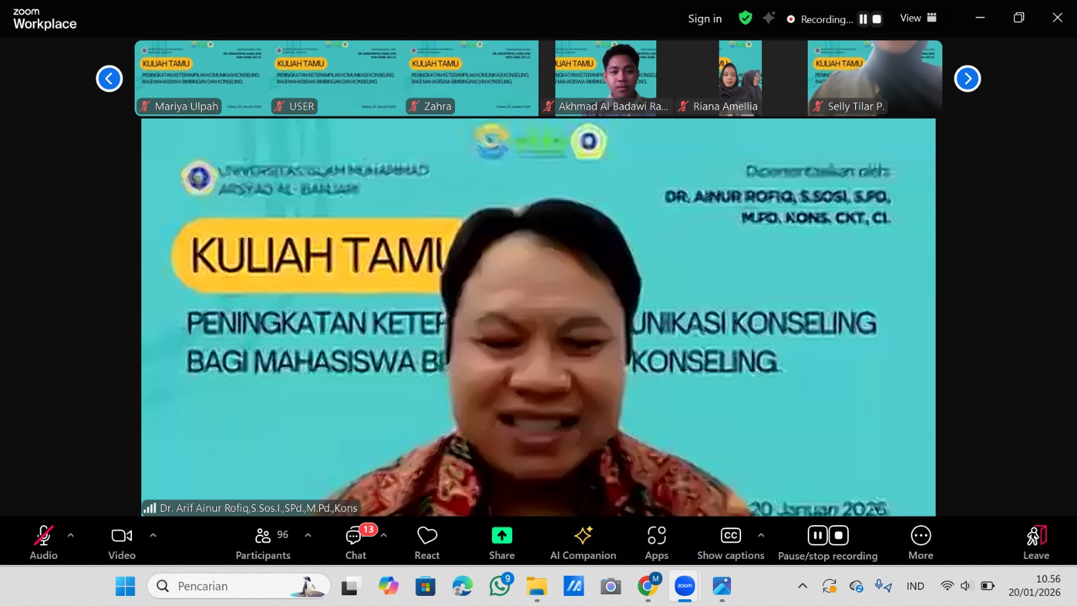Click the green Share screen icon
1077x606 pixels.
(x=501, y=536)
